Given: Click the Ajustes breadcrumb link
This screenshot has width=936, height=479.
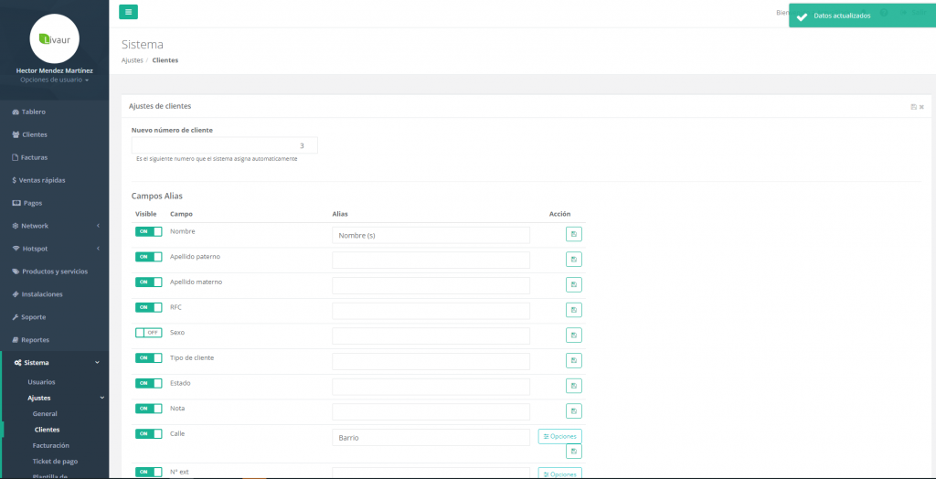Looking at the screenshot, I should pyautogui.click(x=132, y=60).
